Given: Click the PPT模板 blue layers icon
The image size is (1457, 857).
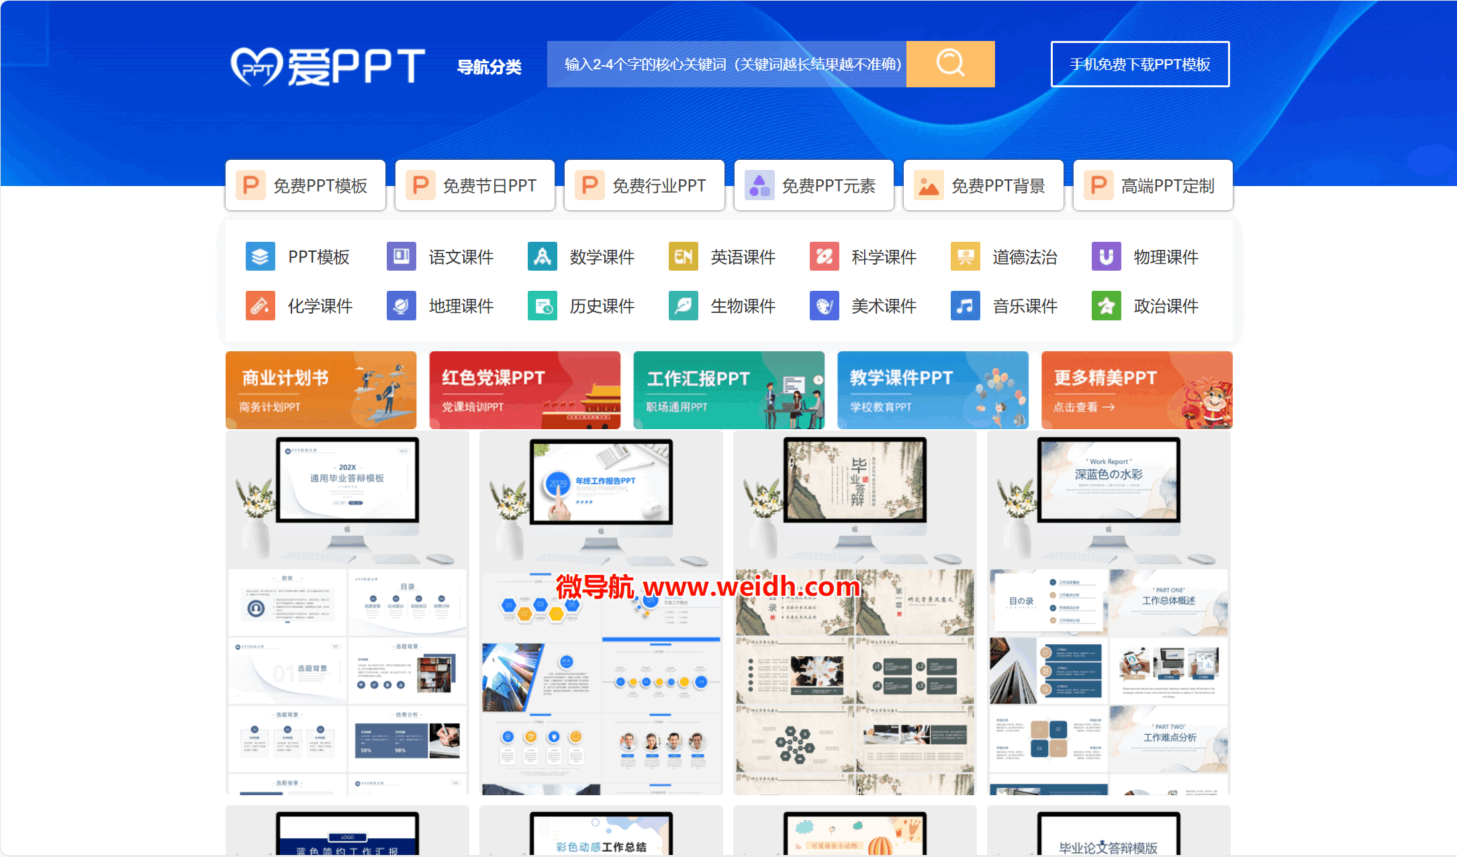Looking at the screenshot, I should (261, 257).
